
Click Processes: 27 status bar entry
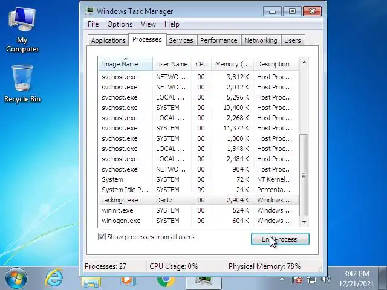click(105, 266)
